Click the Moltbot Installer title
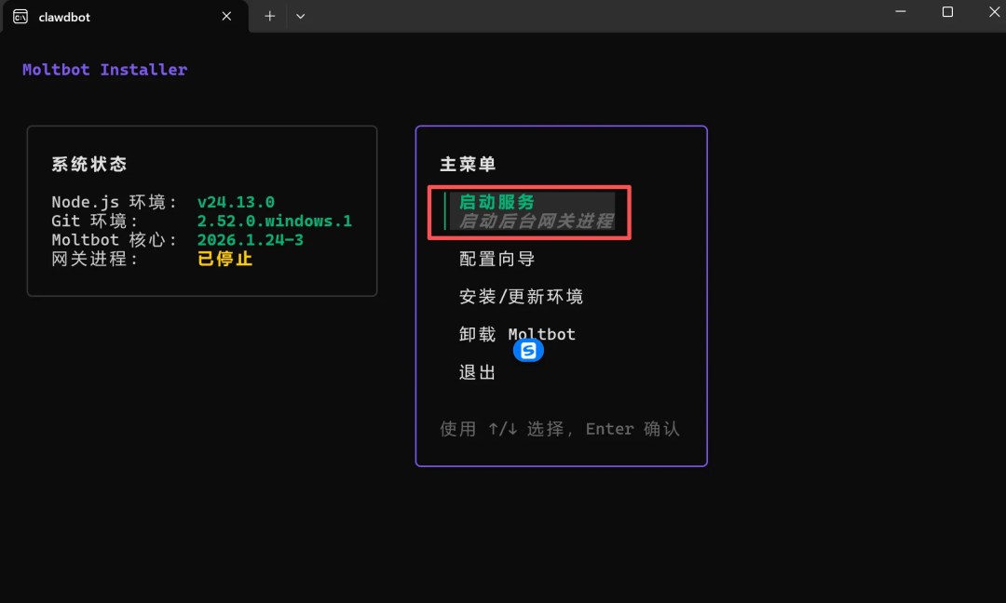 104,70
